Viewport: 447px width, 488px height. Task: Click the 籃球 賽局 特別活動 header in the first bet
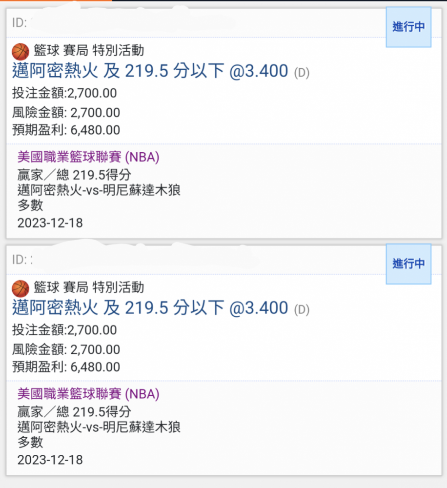(89, 50)
